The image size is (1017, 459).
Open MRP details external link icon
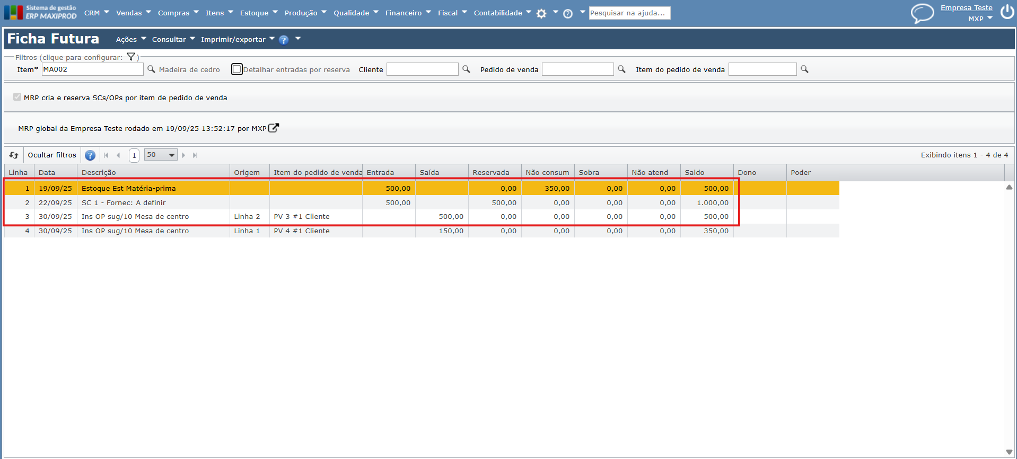274,128
